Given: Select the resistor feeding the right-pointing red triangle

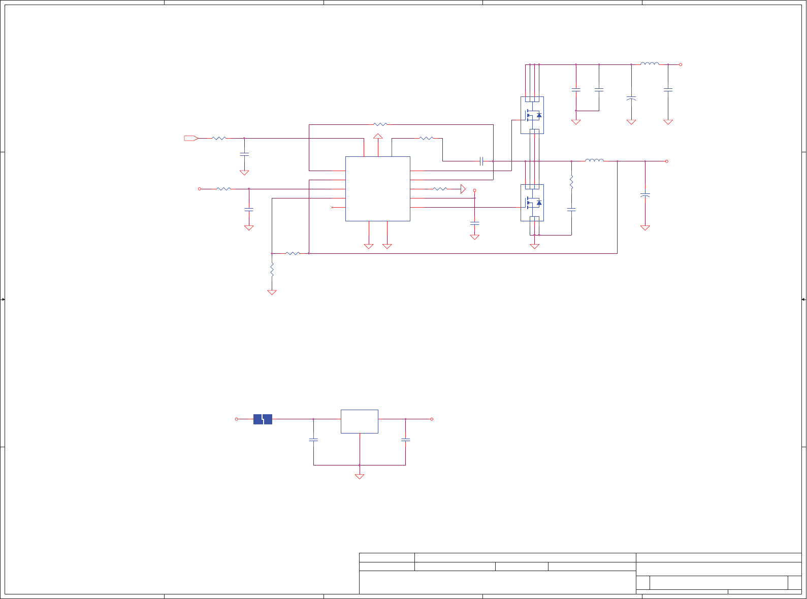Looking at the screenshot, I should click(x=440, y=189).
